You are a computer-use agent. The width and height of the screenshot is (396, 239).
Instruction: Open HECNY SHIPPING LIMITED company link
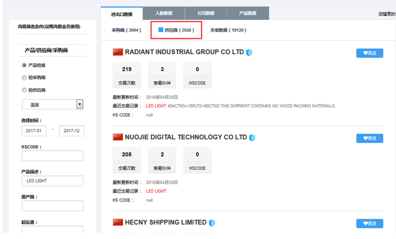166,222
